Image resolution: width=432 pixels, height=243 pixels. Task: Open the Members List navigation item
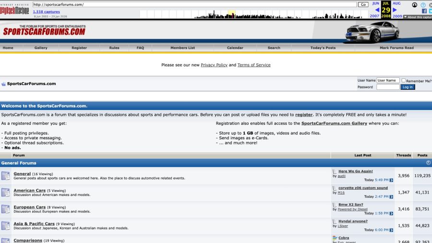(x=182, y=48)
